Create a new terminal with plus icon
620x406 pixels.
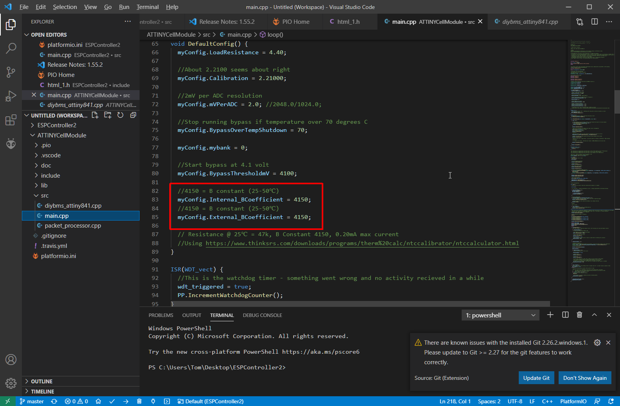pyautogui.click(x=550, y=315)
